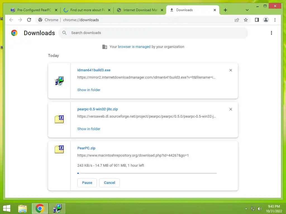The height and width of the screenshot is (214, 286).
Task: Click the pearpc-0.5-win32-jitc.zip file icon
Action: pos(59,119)
